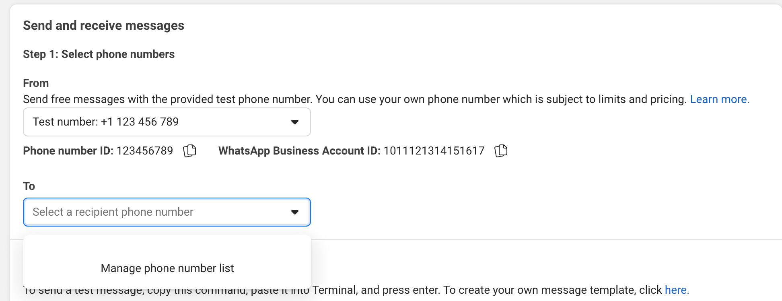Click the phone number ID value 123456789
This screenshot has height=301, width=782.
(145, 151)
